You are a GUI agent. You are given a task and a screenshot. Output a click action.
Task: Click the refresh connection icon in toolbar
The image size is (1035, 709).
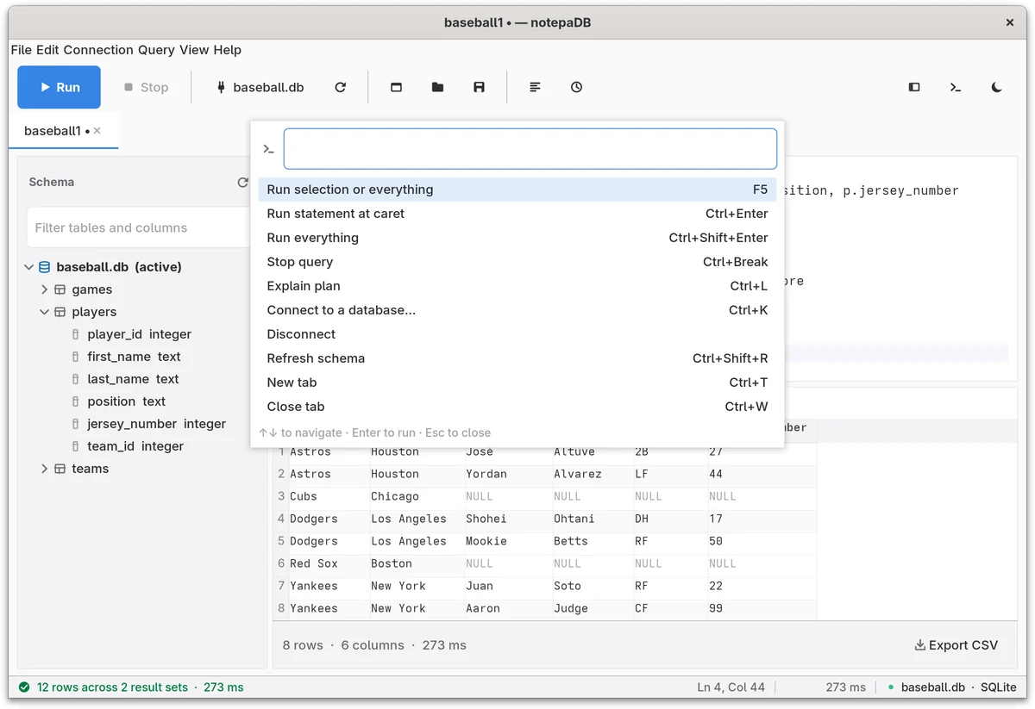pyautogui.click(x=341, y=87)
